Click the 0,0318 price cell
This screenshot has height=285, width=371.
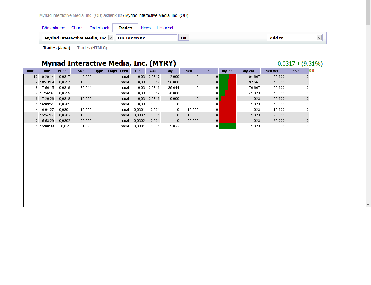coord(65,99)
